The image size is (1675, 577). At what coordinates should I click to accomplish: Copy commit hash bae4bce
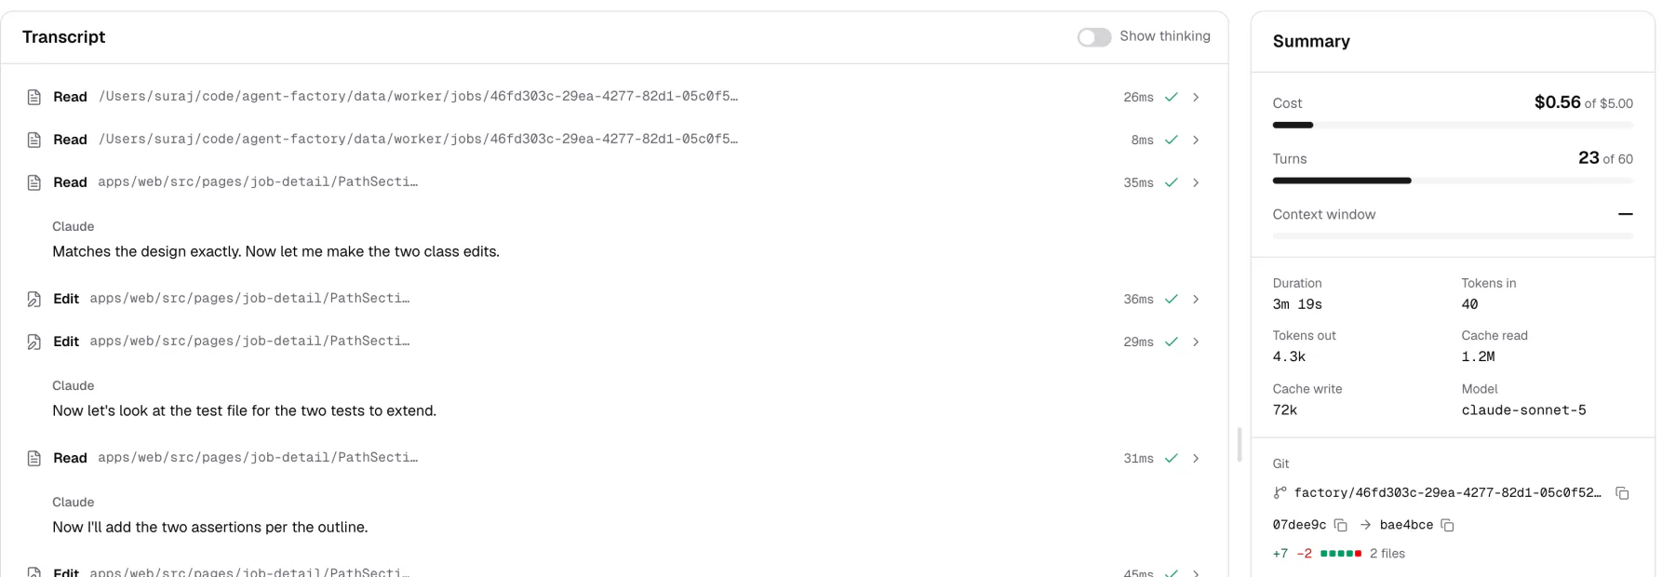point(1447,525)
